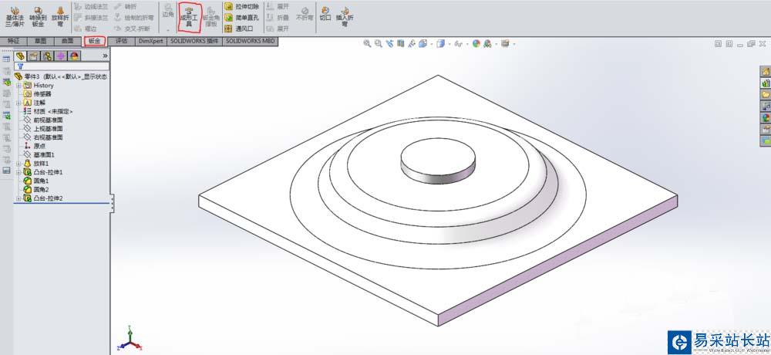Open the Custom Properties task pane icon
The width and height of the screenshot is (771, 355).
coord(765,129)
